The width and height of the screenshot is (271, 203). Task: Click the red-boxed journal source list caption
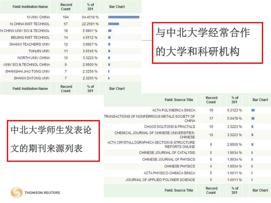click(53, 141)
